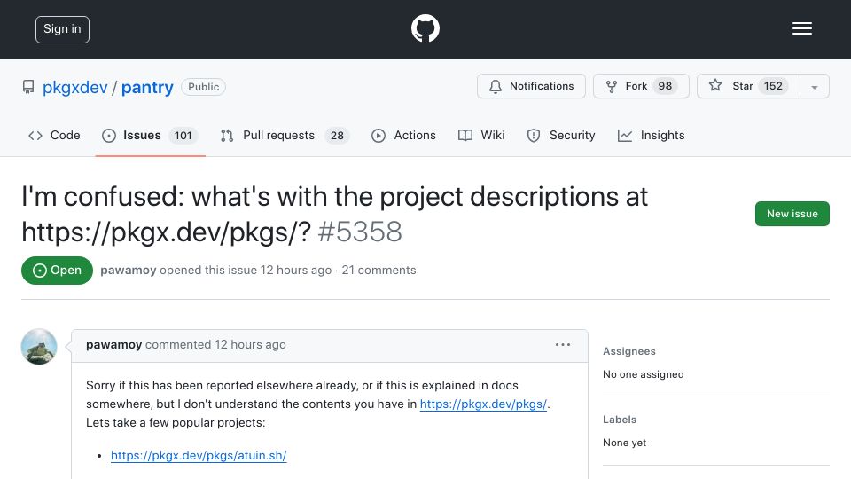Viewport: 851px width, 479px height.
Task: Click the repository book icon
Action: click(28, 87)
